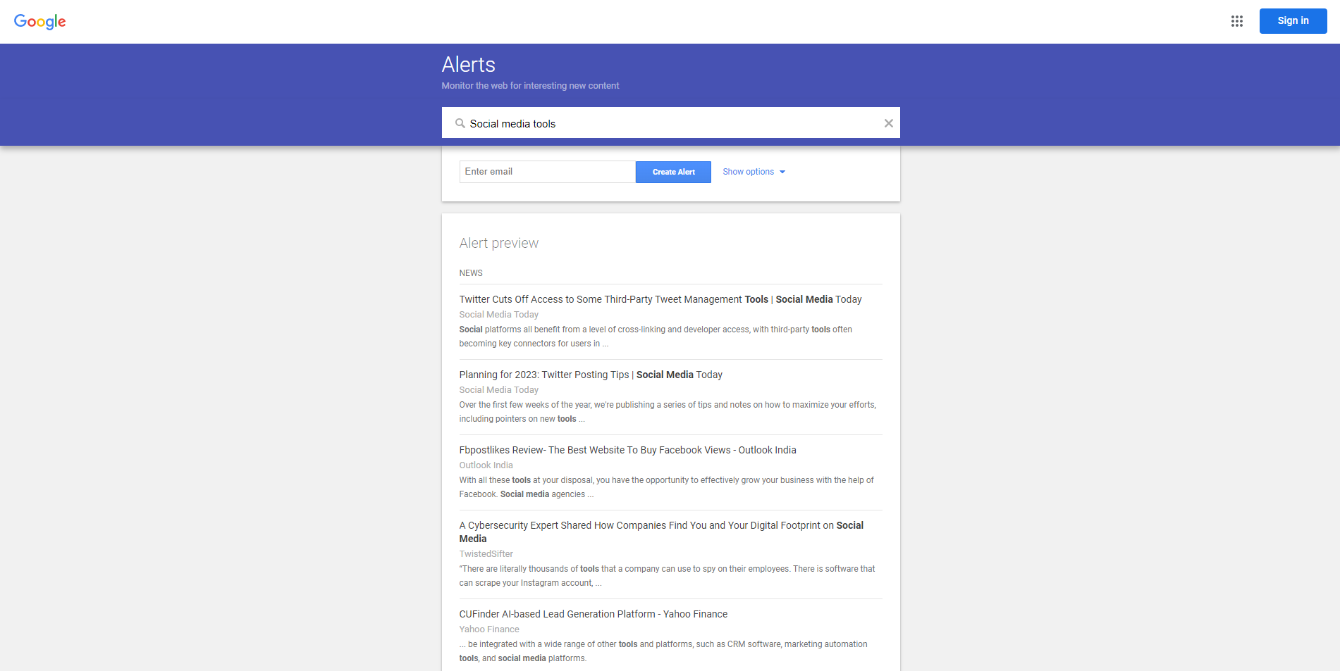Click snippet 'There are literally thousands of tools'

(x=667, y=576)
